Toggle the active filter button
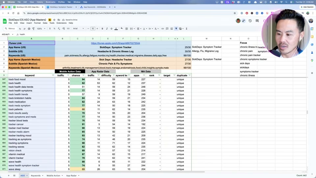The width and height of the screenshot is (316, 178). [176, 29]
